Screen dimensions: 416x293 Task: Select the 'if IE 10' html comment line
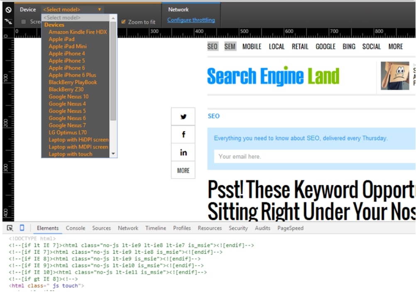coord(108,272)
